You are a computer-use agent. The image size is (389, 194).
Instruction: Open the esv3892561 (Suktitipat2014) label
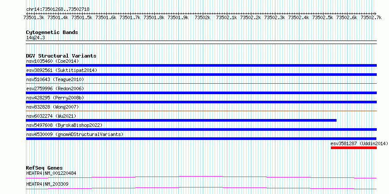point(62,70)
